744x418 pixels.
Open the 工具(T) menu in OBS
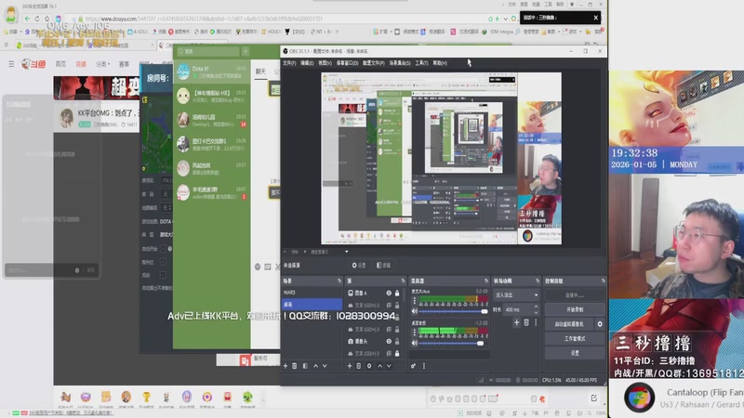421,63
